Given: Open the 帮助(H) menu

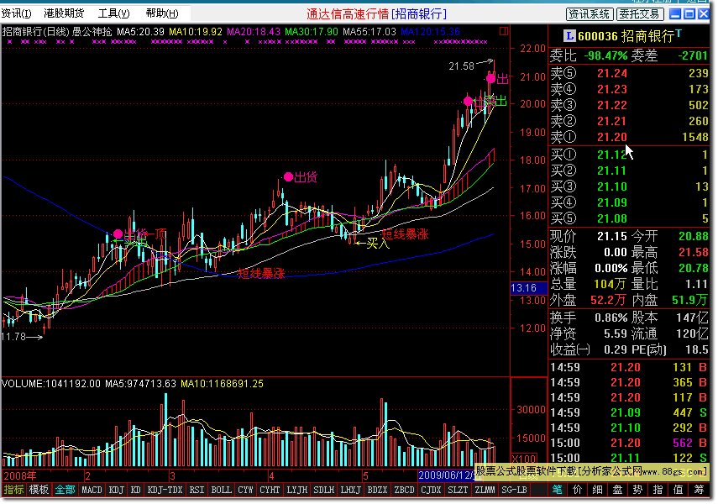Looking at the screenshot, I should [x=161, y=13].
